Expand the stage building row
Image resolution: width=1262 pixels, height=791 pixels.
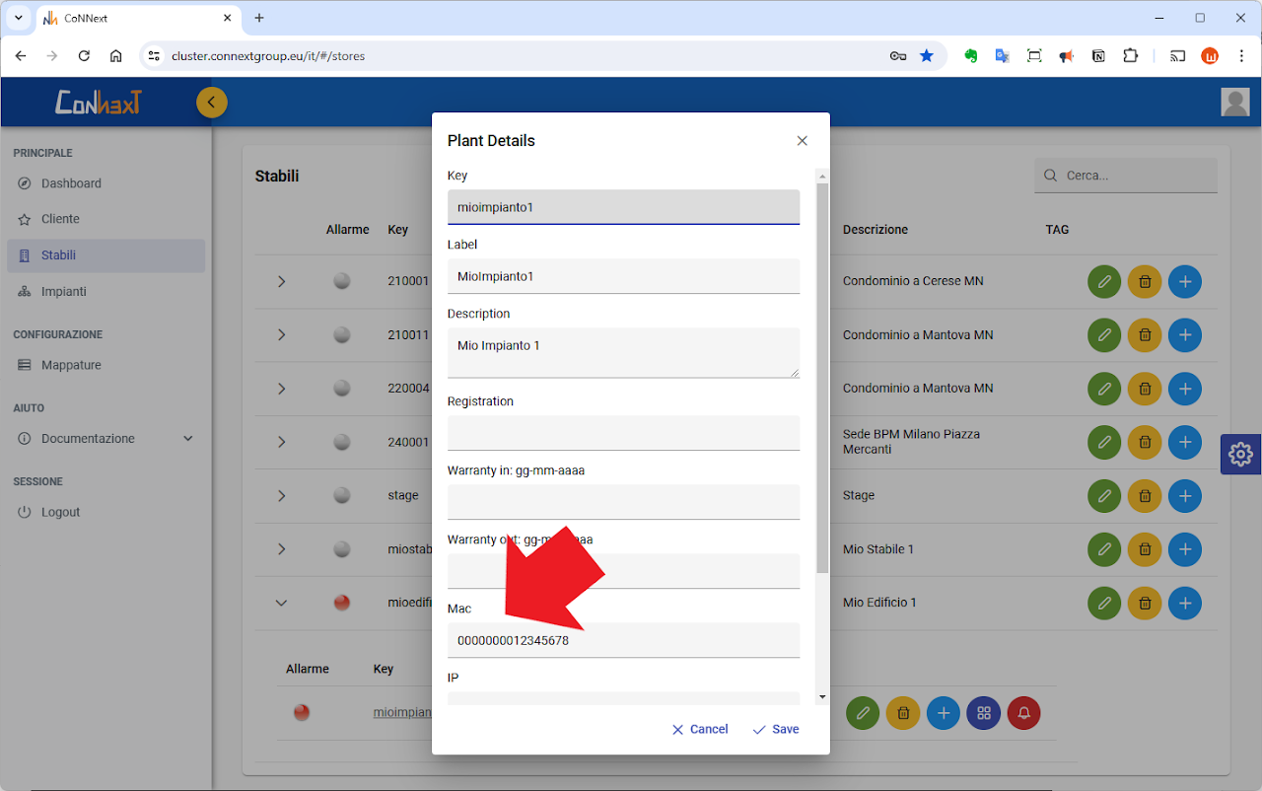click(281, 496)
